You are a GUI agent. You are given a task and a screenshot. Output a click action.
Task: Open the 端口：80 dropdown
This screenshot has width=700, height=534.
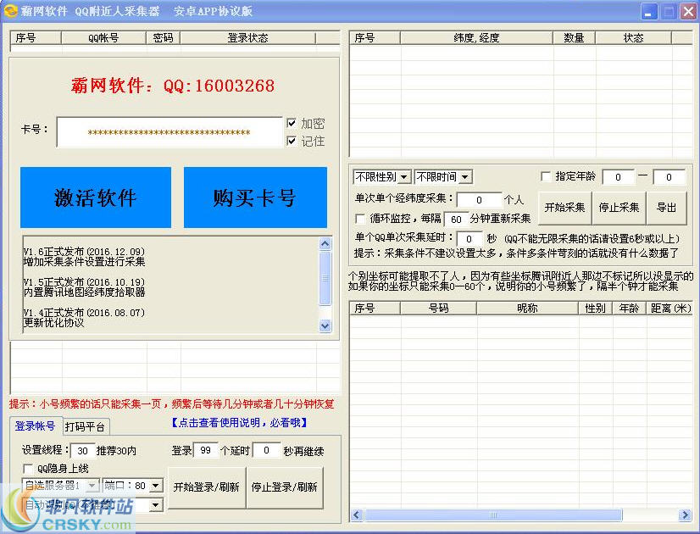[156, 486]
